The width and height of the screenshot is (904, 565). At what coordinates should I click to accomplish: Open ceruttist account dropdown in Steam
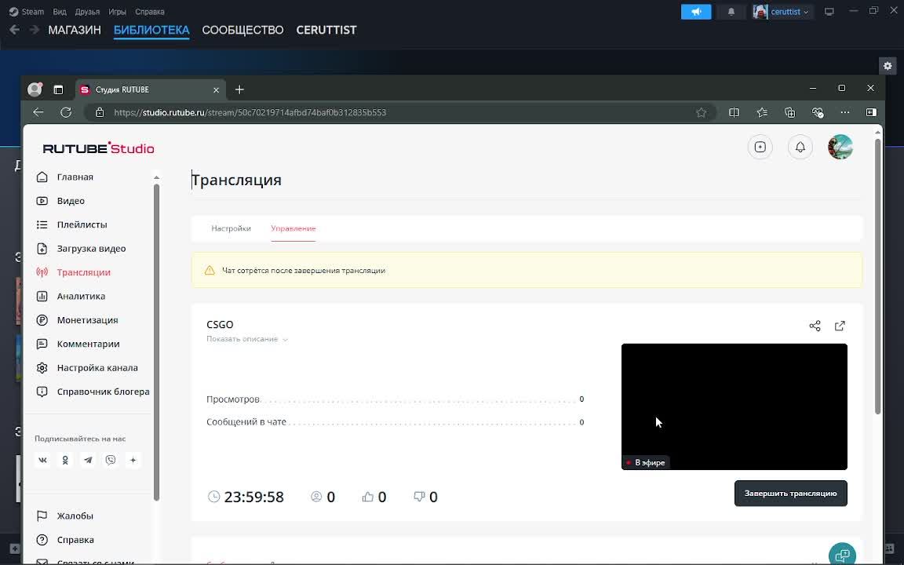[x=783, y=12]
